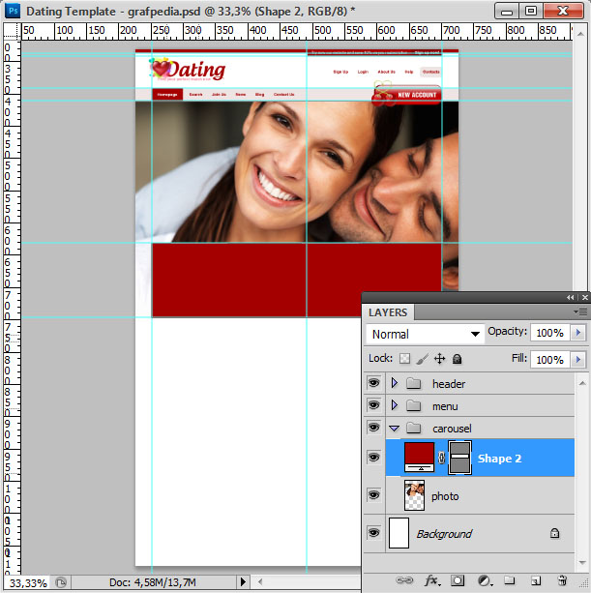591x593 pixels.
Task: Open the fx layer style menu
Action: click(x=432, y=580)
